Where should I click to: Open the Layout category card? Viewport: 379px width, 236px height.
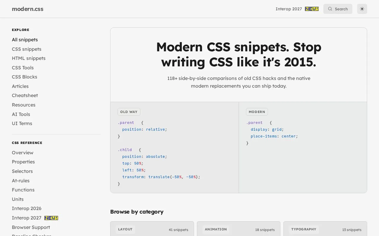152,229
